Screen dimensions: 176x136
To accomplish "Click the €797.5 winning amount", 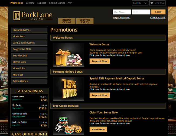I will (43, 117).
